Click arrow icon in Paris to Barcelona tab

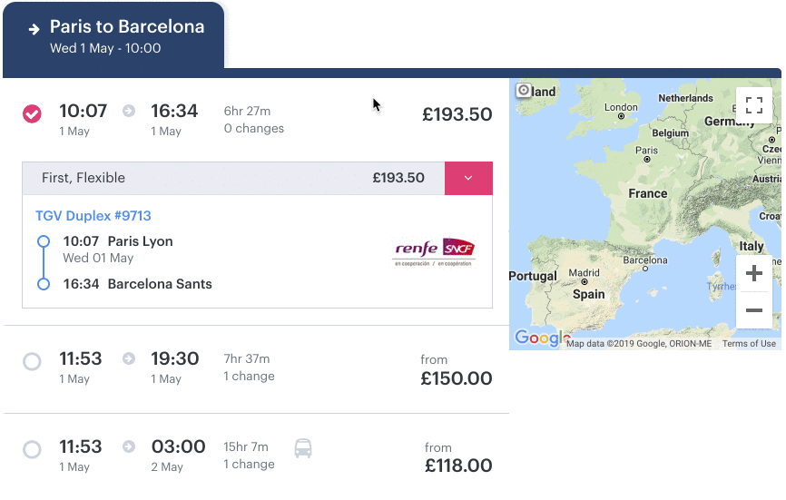pyautogui.click(x=34, y=29)
